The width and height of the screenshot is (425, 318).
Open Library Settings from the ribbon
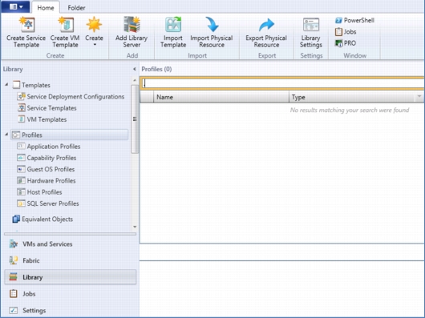tap(311, 33)
